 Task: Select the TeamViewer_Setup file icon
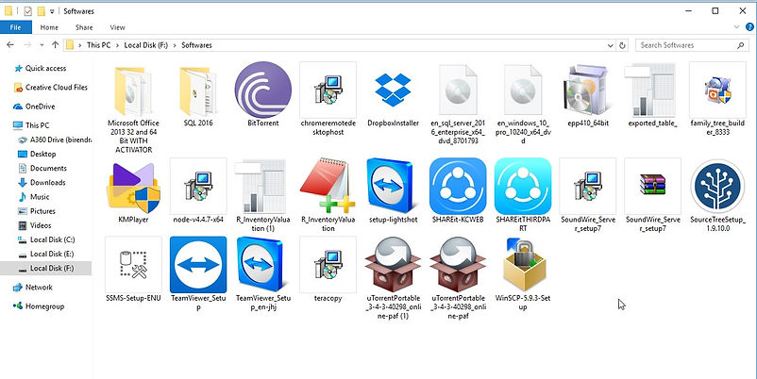198,265
